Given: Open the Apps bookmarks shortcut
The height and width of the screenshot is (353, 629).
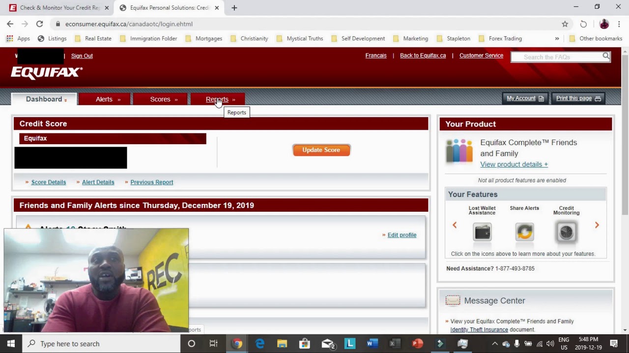Looking at the screenshot, I should (x=18, y=38).
